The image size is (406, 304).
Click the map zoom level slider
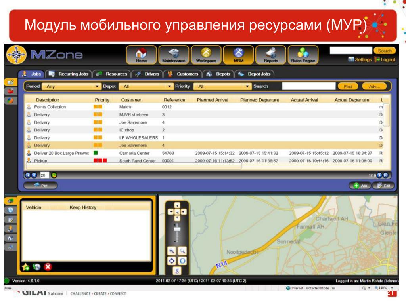click(x=177, y=232)
